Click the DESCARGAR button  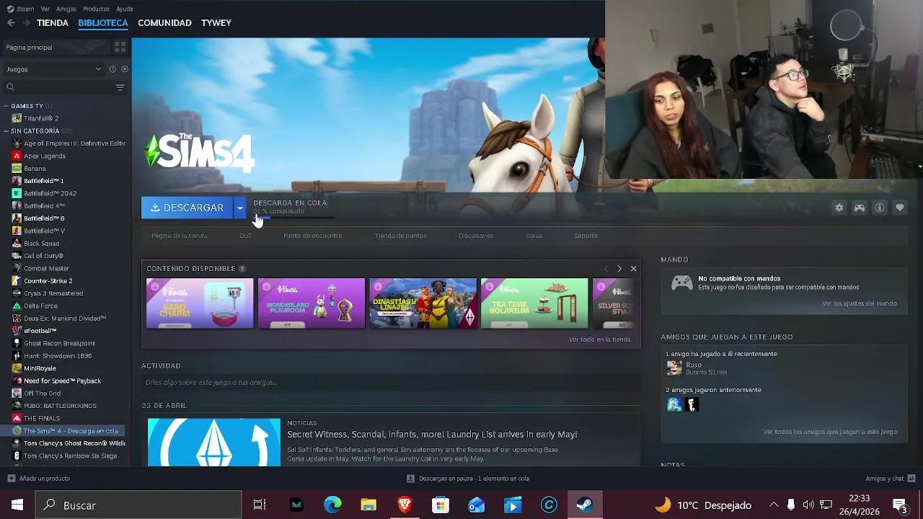(x=187, y=208)
